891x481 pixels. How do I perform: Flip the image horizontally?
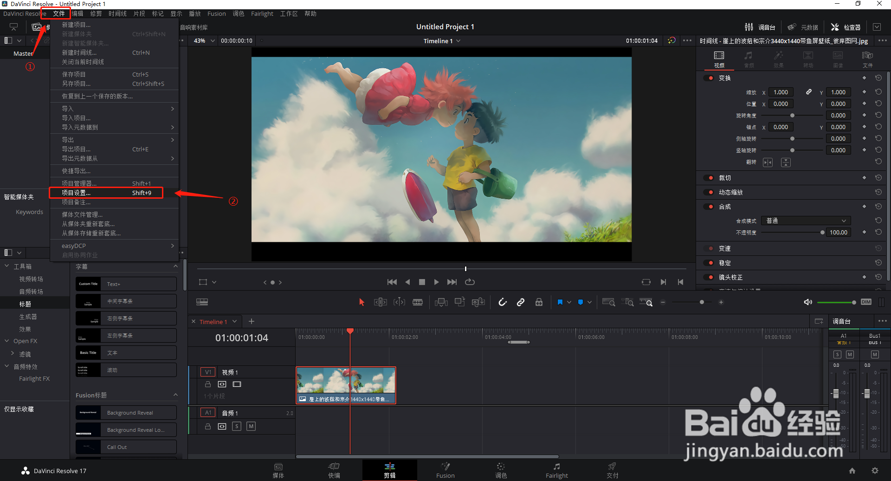(x=768, y=162)
